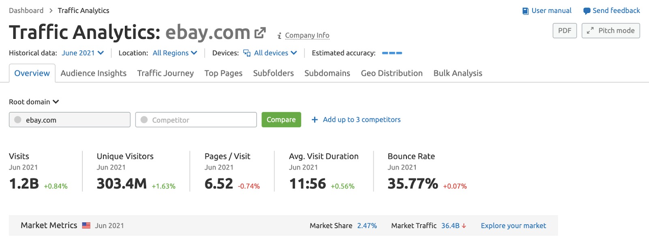Screen dimensions: 649x241
Task: Click the green Compare button
Action: [281, 119]
